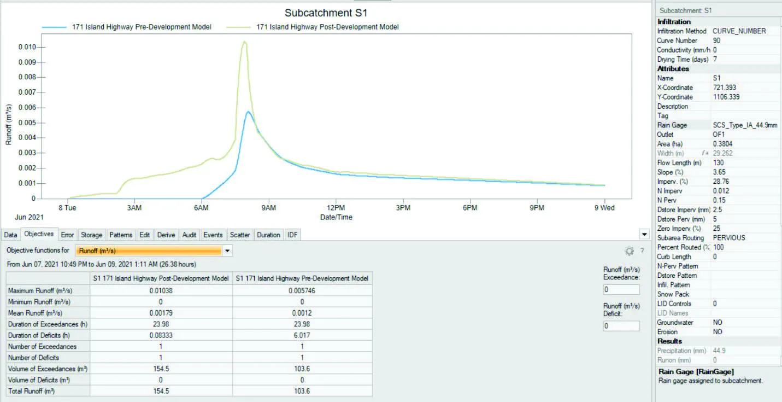Go to the Storage tab
782x402 pixels.
tap(91, 235)
